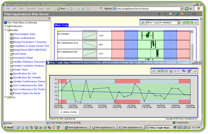Click the browser address input field
The image size is (208, 134).
pos(148,8)
